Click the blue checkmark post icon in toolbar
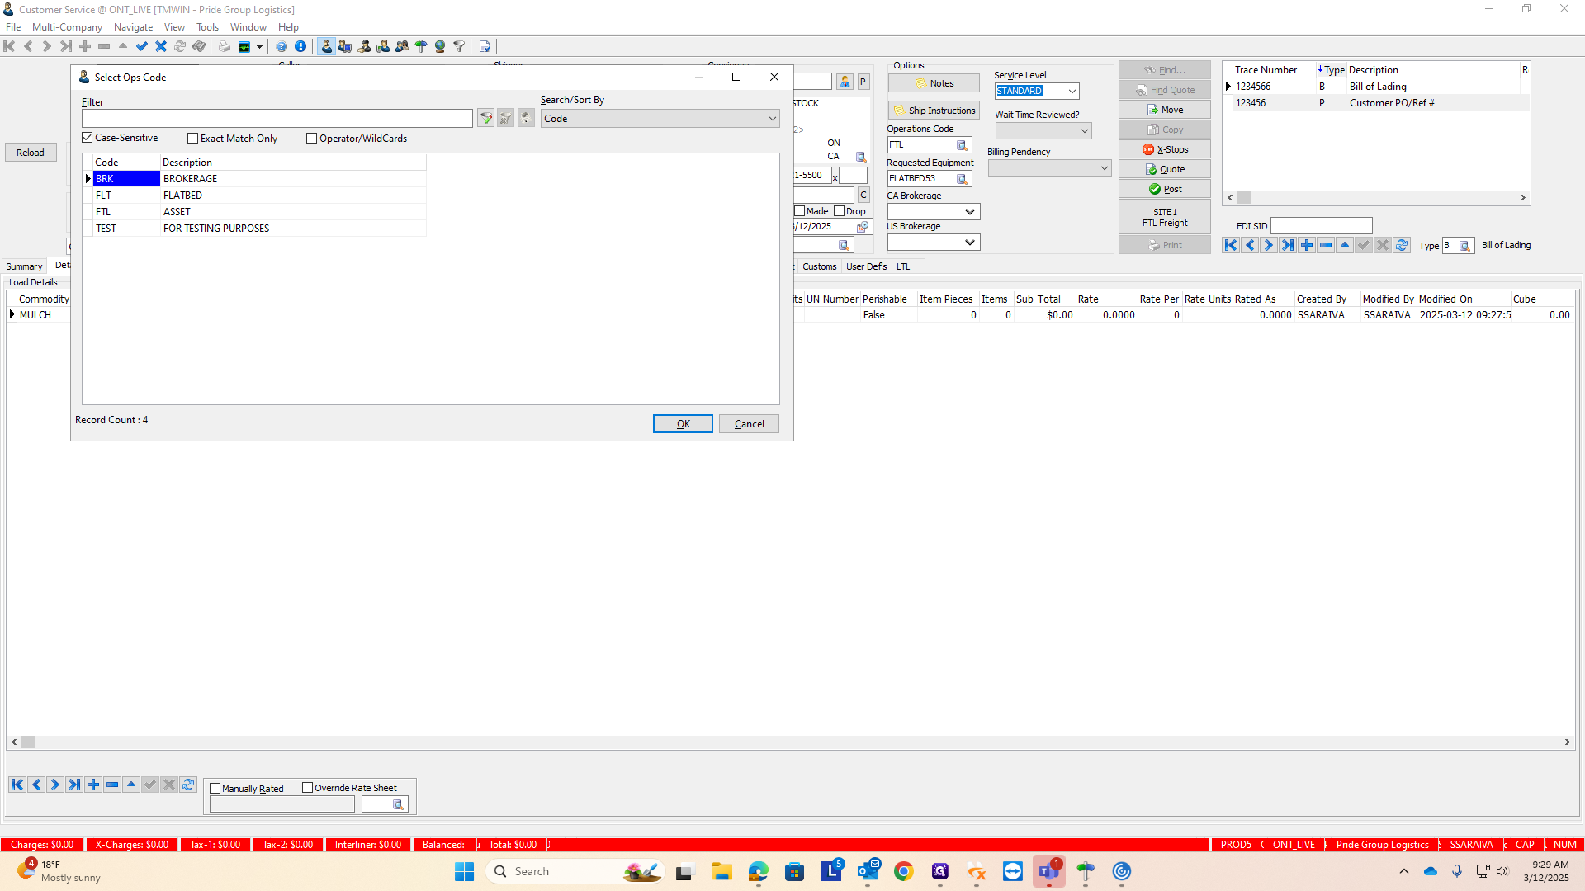1585x891 pixels. coord(142,46)
